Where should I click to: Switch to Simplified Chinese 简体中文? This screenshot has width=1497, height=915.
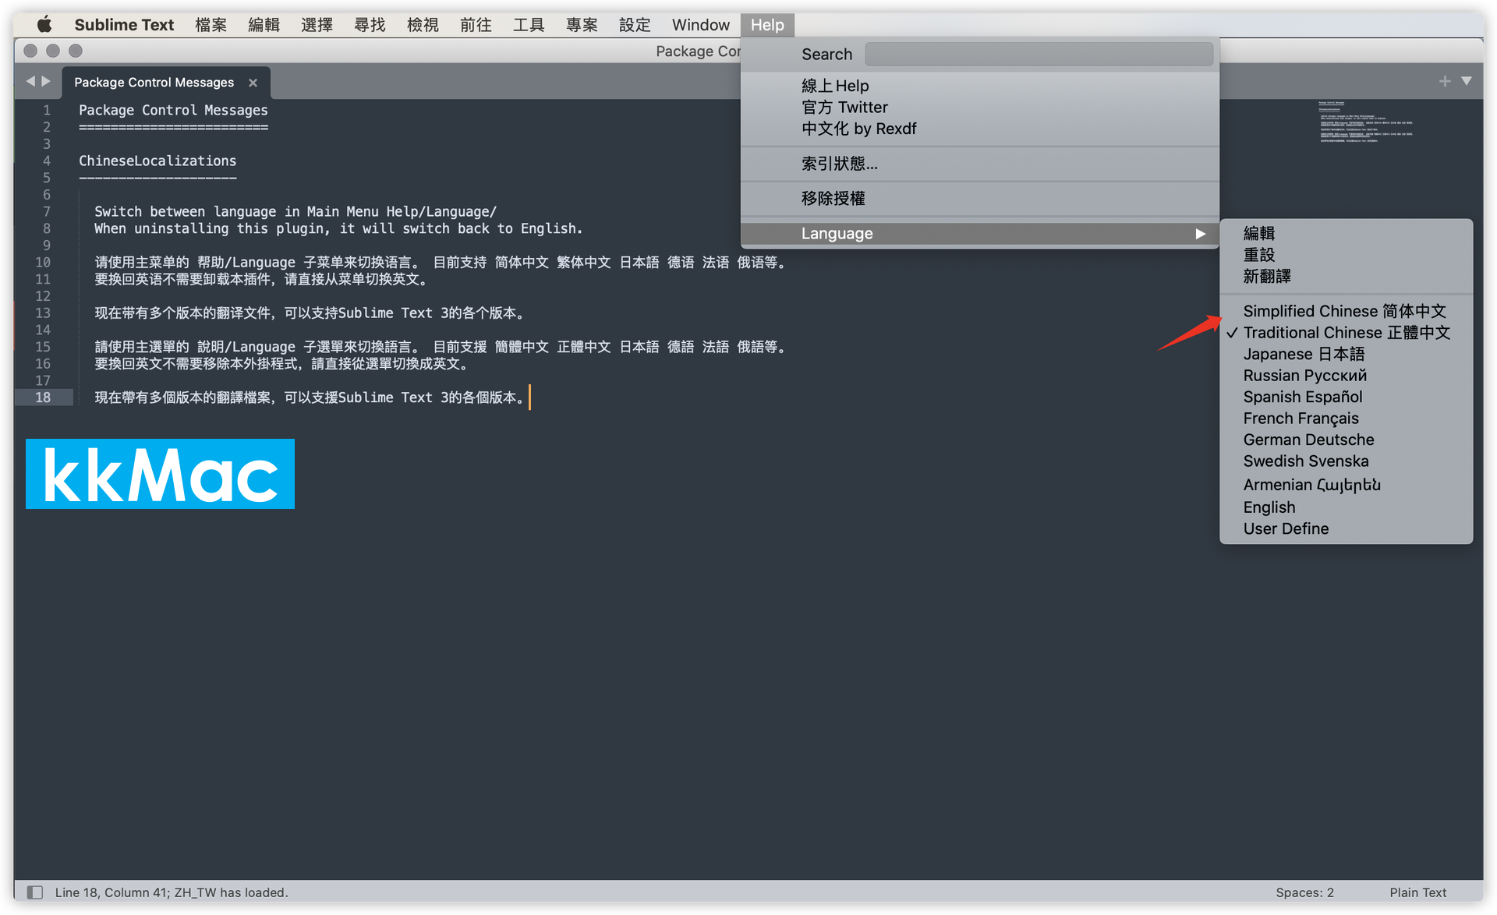point(1346,311)
